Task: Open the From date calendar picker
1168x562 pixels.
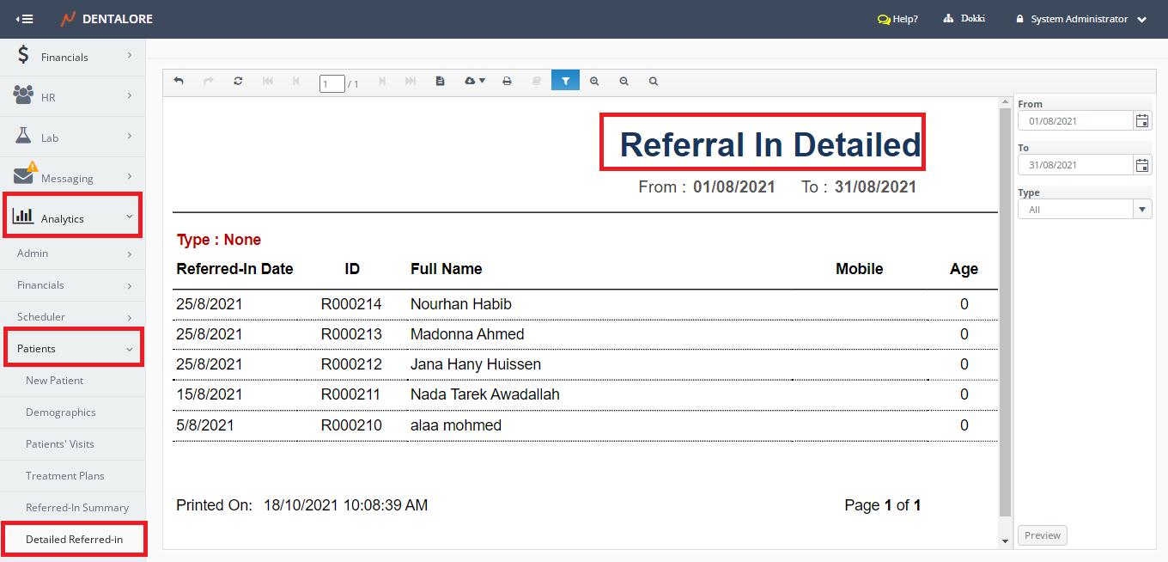Action: (1141, 121)
